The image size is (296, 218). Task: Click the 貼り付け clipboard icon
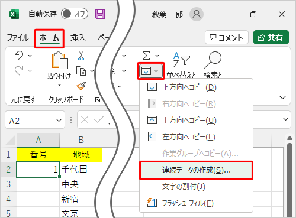(x=60, y=60)
